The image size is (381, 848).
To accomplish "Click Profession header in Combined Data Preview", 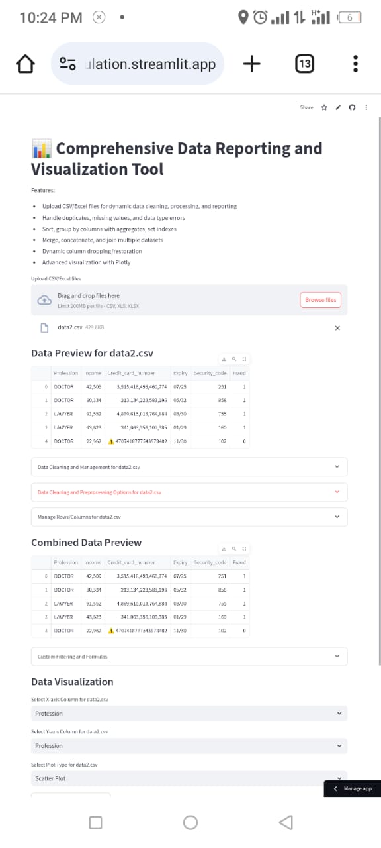I will 65,562.
